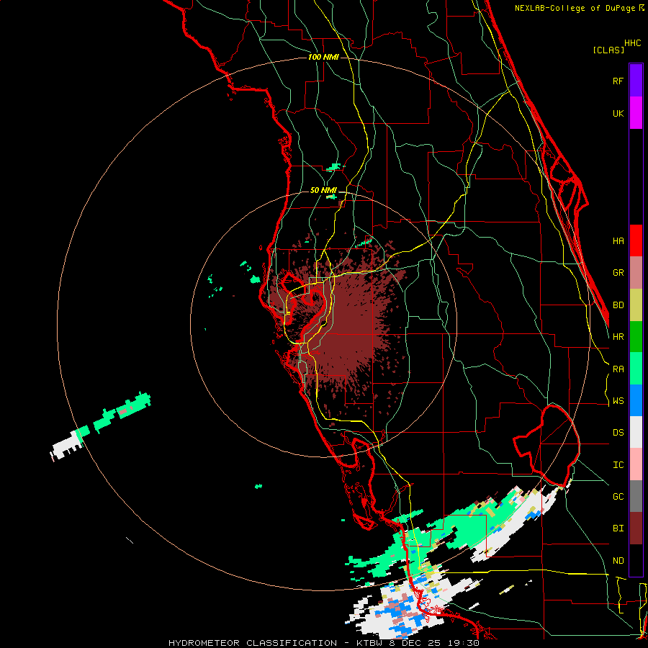This screenshot has width=648, height=648.
Task: Click the white dry snow echo offshore west
Action: click(x=66, y=446)
